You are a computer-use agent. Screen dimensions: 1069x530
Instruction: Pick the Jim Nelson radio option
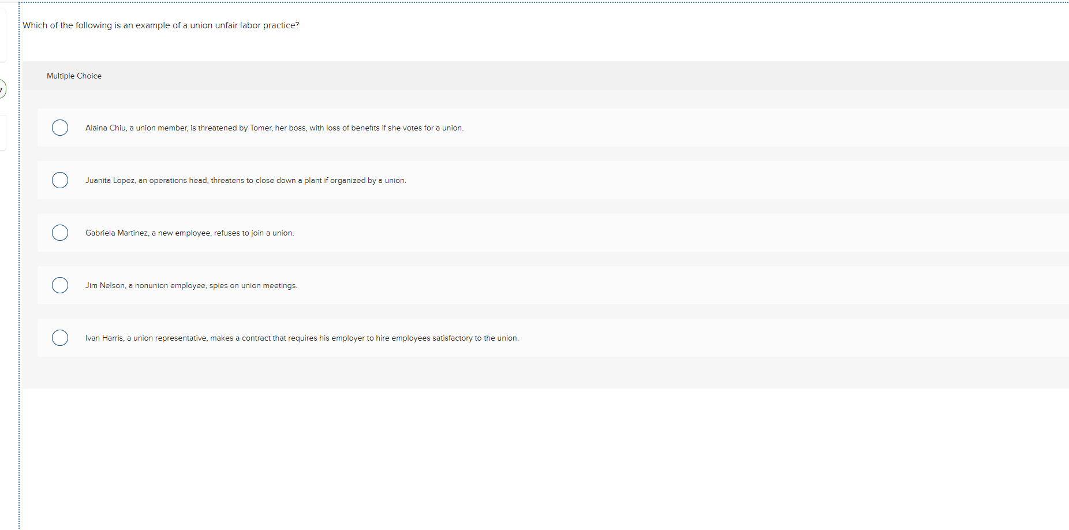(x=60, y=285)
